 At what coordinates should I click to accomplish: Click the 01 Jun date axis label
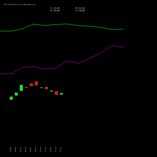(20, 149)
